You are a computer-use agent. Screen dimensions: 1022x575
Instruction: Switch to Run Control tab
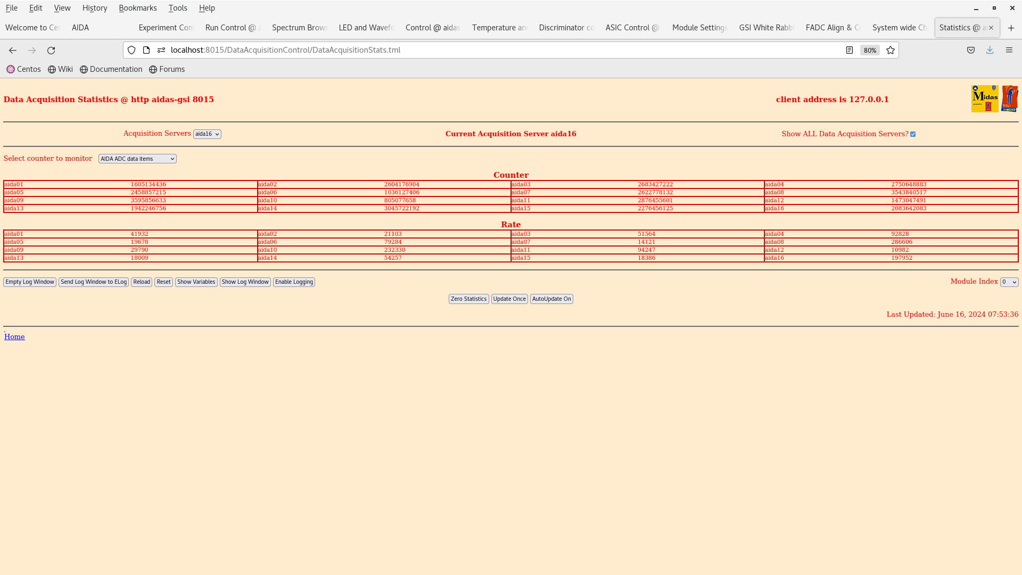232,27
